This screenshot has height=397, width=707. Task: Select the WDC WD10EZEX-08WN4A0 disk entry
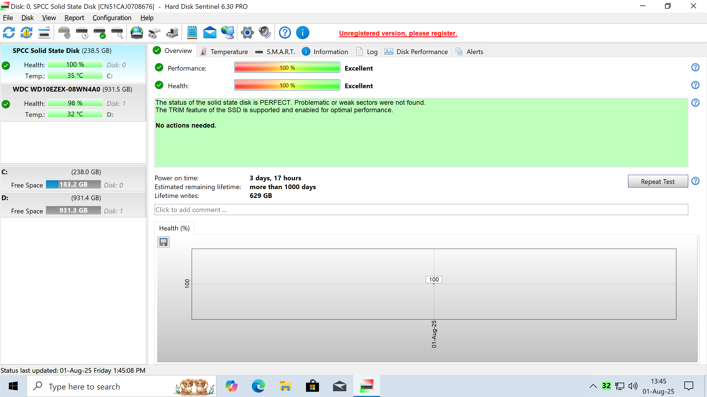[73, 103]
